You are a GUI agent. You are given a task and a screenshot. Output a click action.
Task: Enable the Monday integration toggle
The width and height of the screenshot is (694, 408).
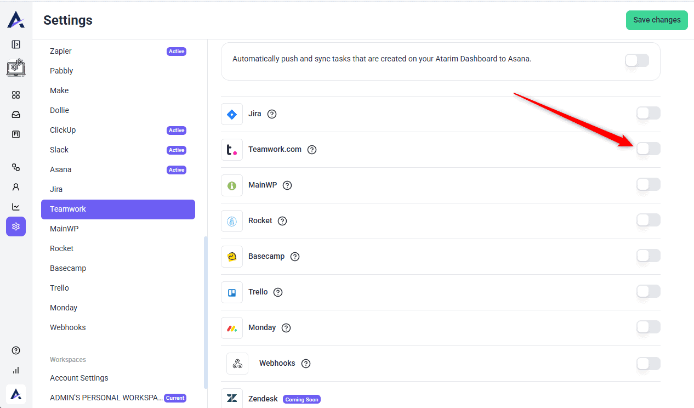point(649,327)
